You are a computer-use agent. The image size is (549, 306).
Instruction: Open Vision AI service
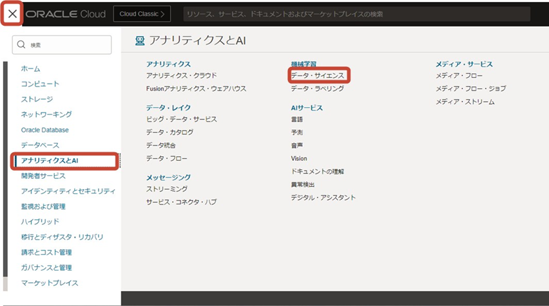pyautogui.click(x=299, y=159)
